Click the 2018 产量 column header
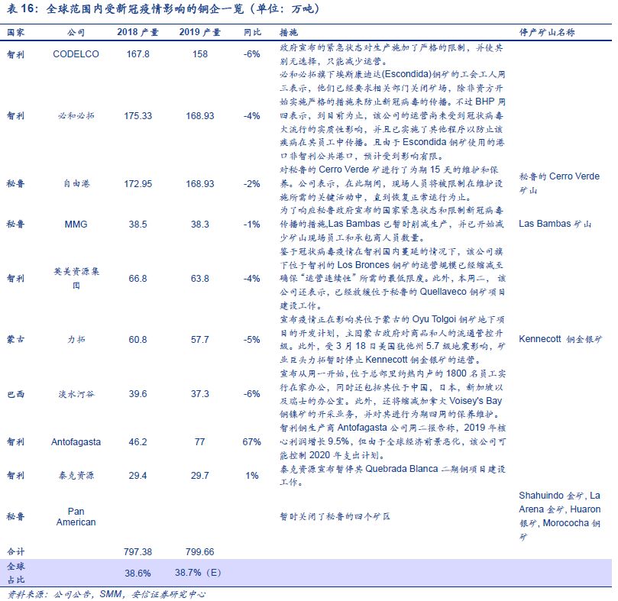This screenshot has width=618, height=601. click(x=138, y=32)
